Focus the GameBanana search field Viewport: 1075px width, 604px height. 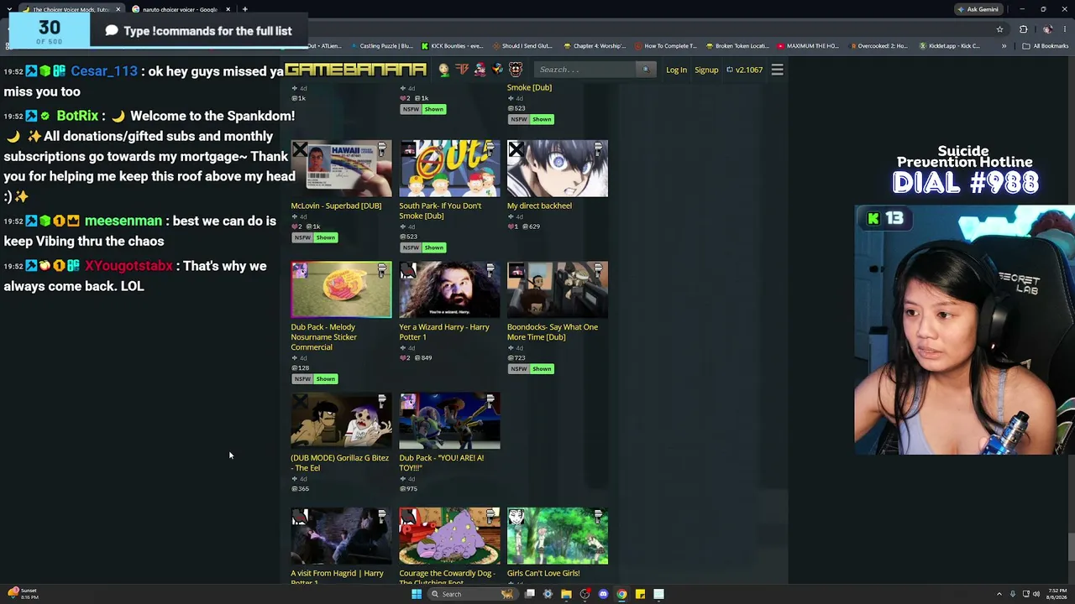pyautogui.click(x=586, y=70)
